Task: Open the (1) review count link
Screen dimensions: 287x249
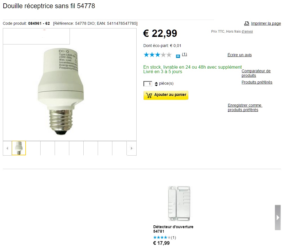Action: click(x=184, y=54)
